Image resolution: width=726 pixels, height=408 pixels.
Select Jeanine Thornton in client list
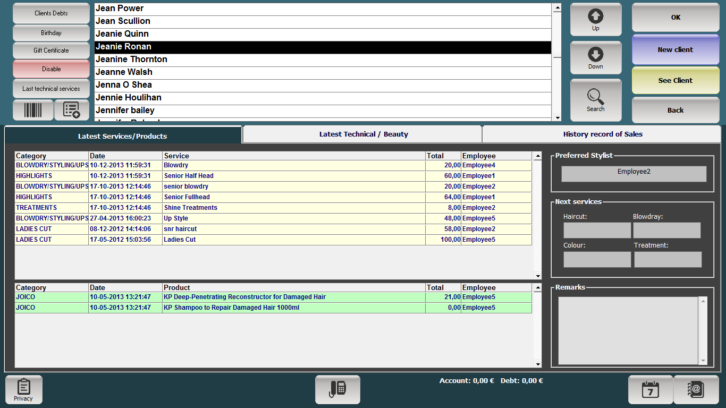pyautogui.click(x=323, y=59)
